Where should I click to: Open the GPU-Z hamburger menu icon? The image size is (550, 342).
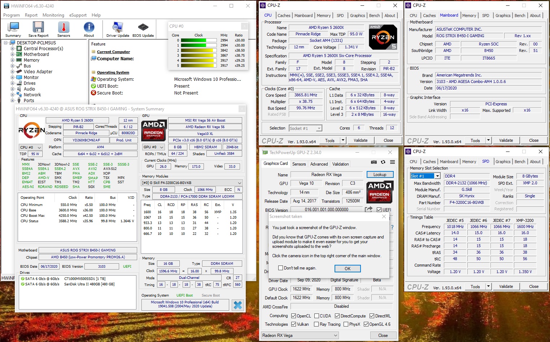pyautogui.click(x=392, y=162)
